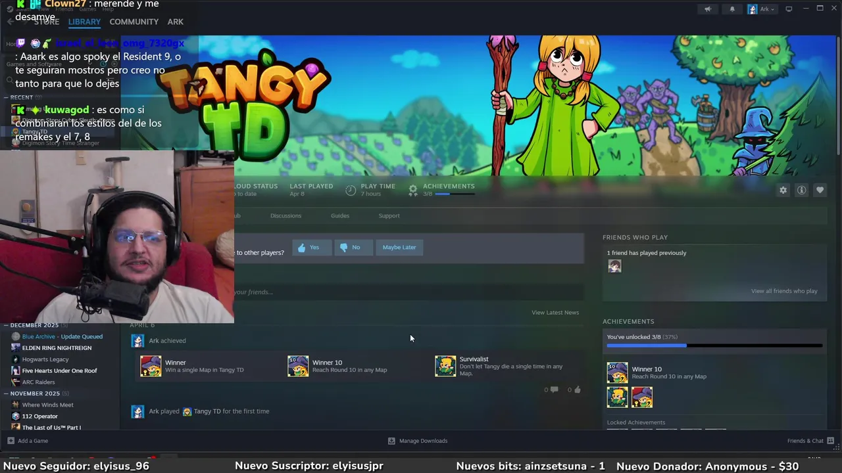Click the 'say something to your friends' input field
The height and width of the screenshot is (473, 842).
pyautogui.click(x=408, y=292)
